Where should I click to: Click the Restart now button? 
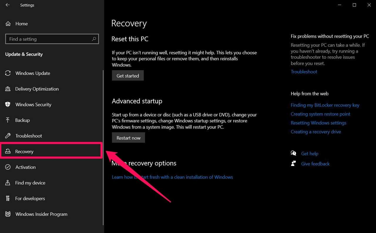128,137
